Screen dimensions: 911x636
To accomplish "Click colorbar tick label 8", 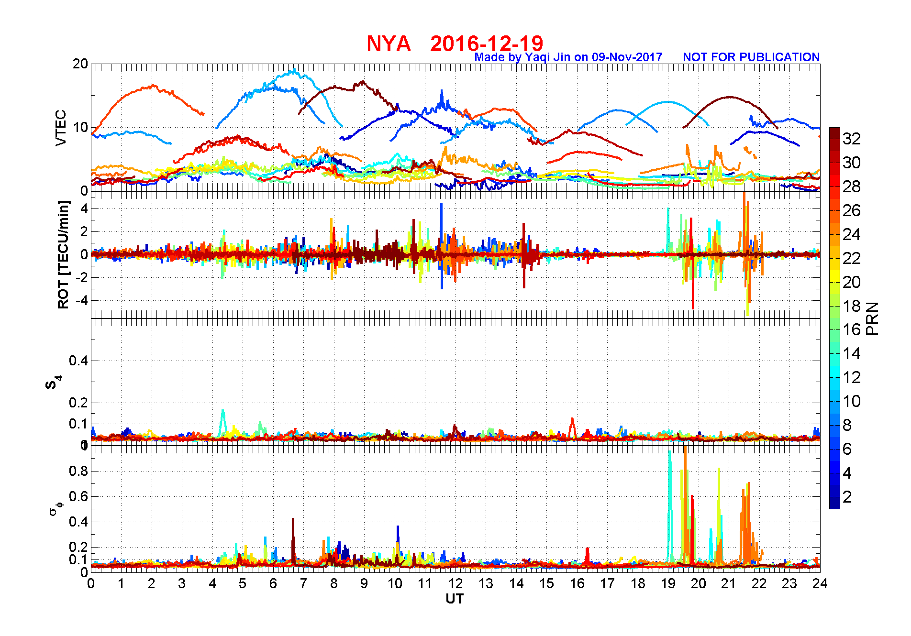I will 847,425.
